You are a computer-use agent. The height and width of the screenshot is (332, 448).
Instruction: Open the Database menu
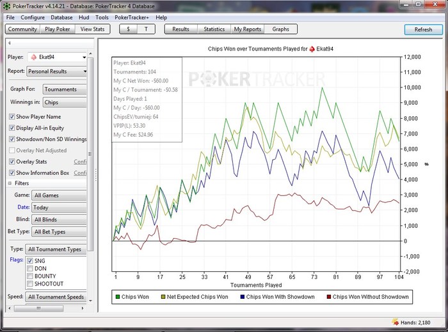coord(61,17)
